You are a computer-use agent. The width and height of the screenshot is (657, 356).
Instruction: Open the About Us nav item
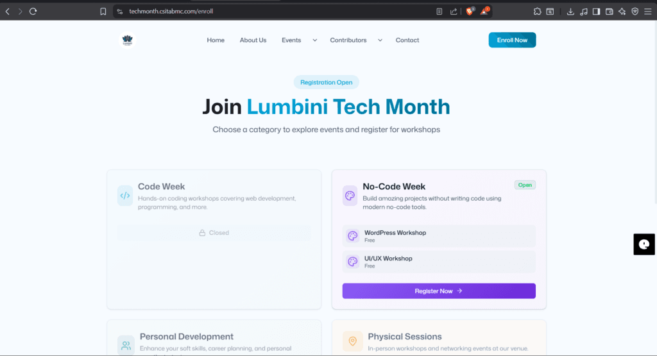pyautogui.click(x=253, y=40)
